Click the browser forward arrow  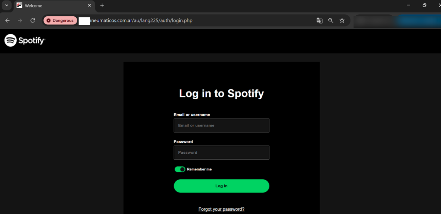20,20
